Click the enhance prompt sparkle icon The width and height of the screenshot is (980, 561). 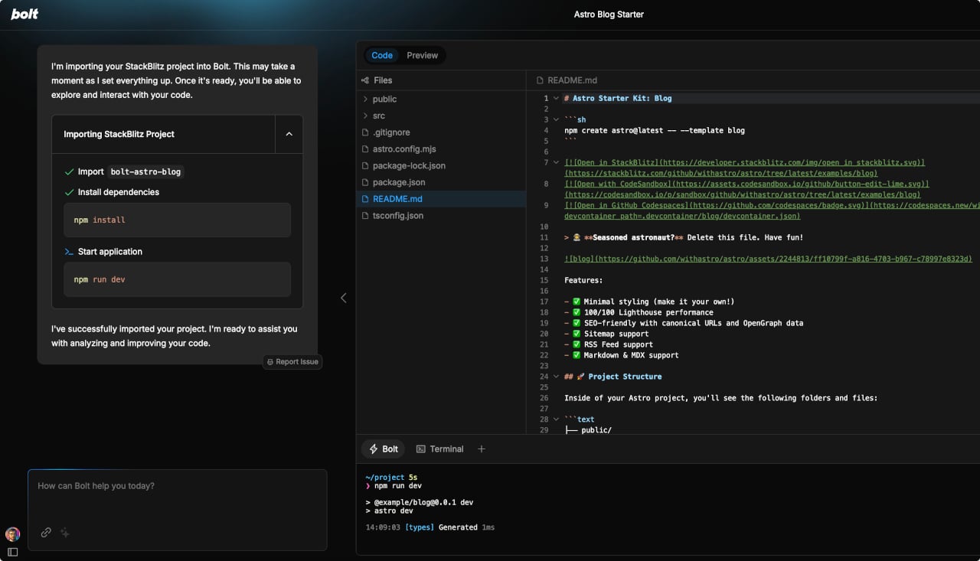click(65, 533)
